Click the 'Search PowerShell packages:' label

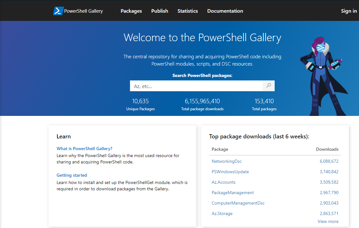pos(202,75)
